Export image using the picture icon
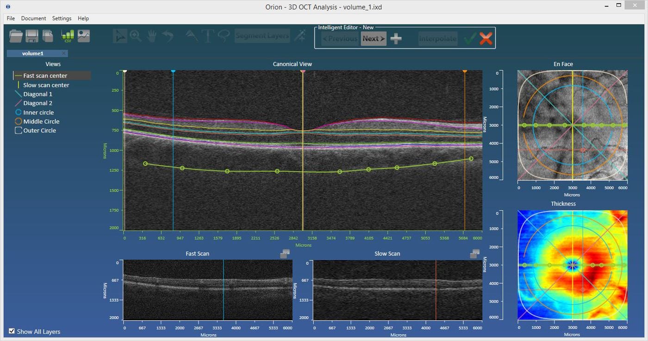This screenshot has width=648, height=341. pyautogui.click(x=84, y=36)
